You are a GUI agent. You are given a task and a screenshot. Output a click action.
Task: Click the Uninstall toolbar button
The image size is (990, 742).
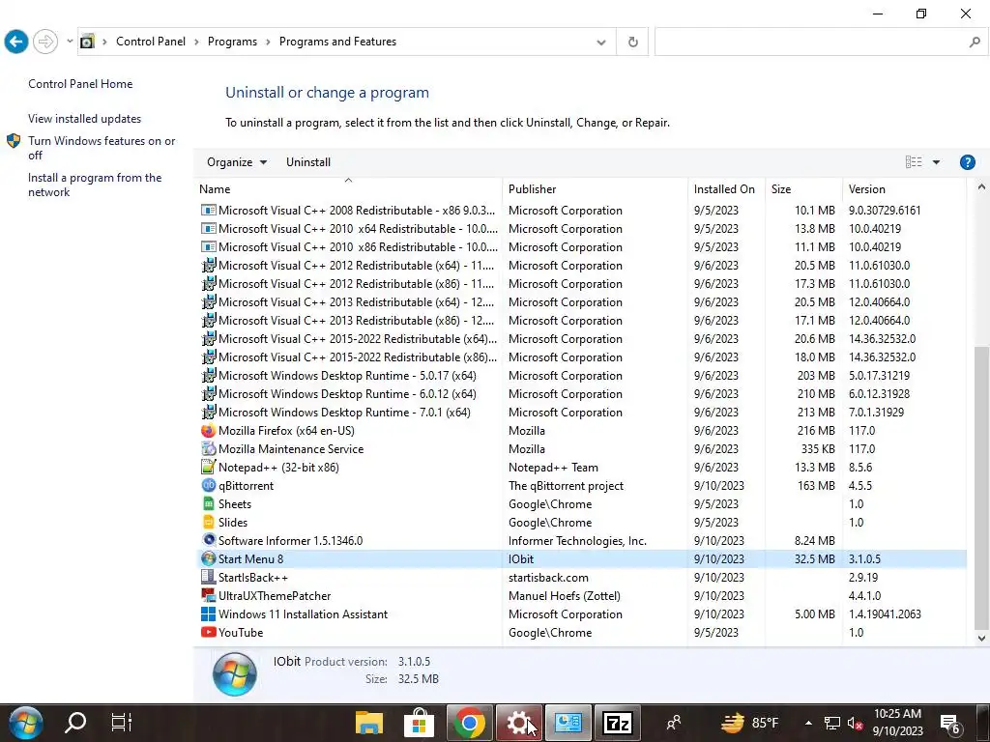click(308, 162)
